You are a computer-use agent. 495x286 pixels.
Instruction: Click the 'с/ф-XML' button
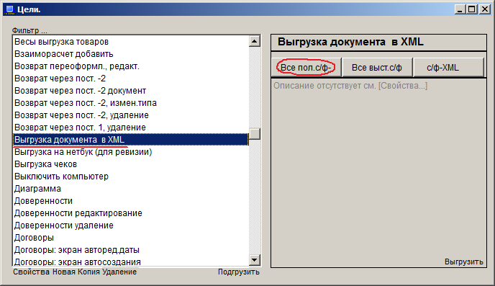pos(448,67)
